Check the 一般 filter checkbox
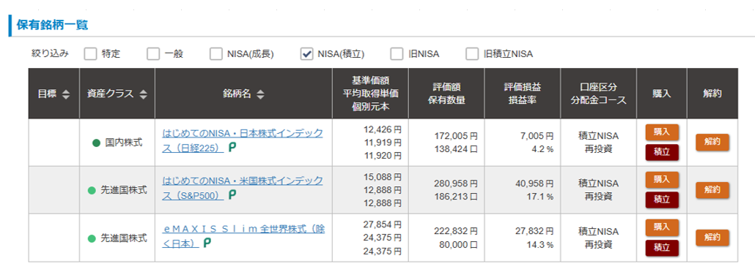Screen dimensions: 755x269 pos(153,54)
